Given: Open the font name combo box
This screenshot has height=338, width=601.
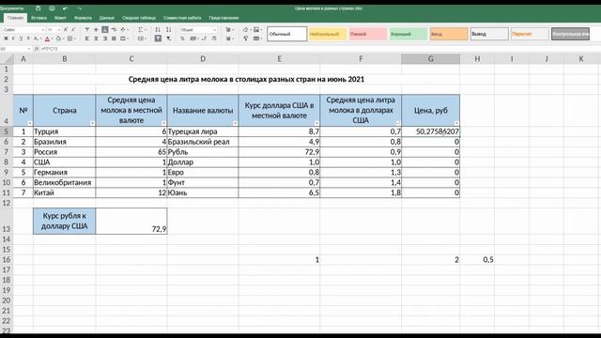Looking at the screenshot, I should click(x=24, y=29).
